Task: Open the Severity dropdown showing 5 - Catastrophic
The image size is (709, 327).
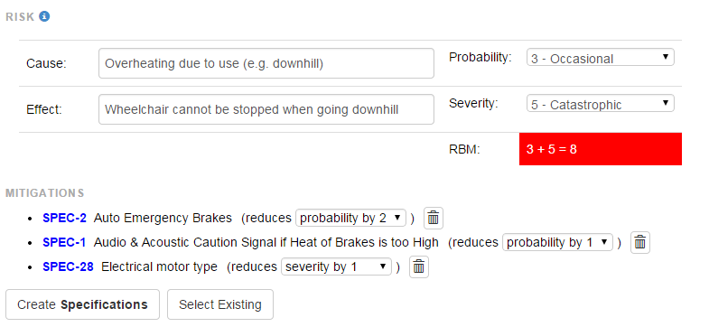Action: (x=600, y=104)
